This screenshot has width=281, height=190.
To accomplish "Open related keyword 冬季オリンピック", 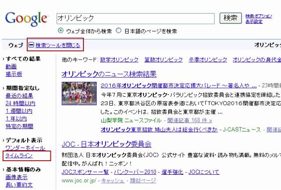I will click(x=208, y=60).
